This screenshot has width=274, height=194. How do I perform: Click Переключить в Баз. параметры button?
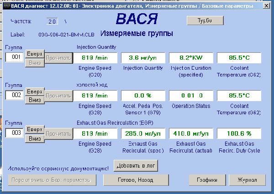52,180
